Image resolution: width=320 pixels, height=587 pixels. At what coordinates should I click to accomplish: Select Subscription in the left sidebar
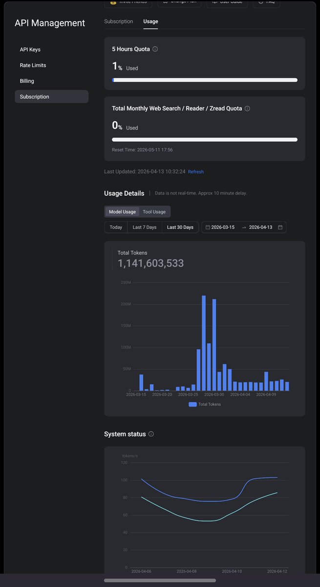[51, 97]
